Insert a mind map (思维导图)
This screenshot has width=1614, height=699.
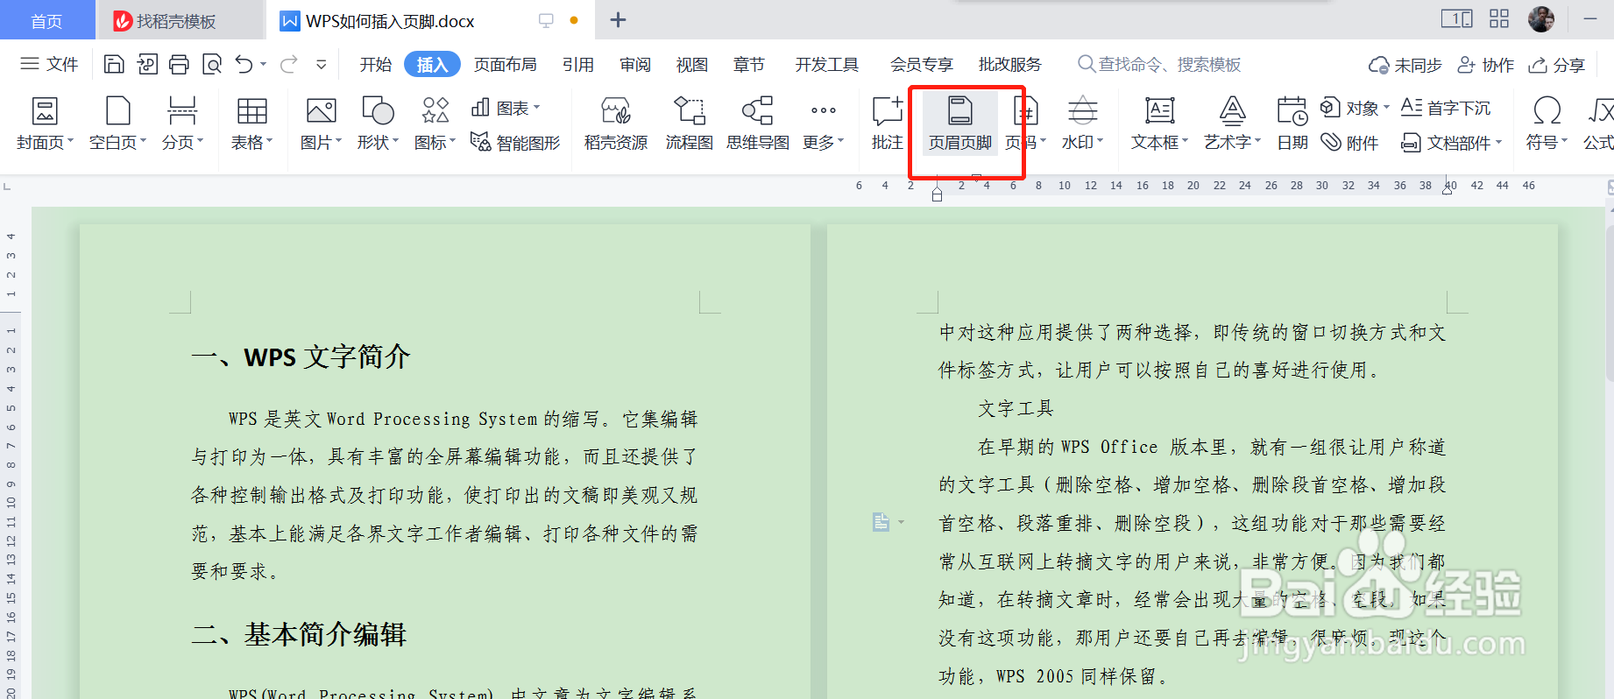758,124
